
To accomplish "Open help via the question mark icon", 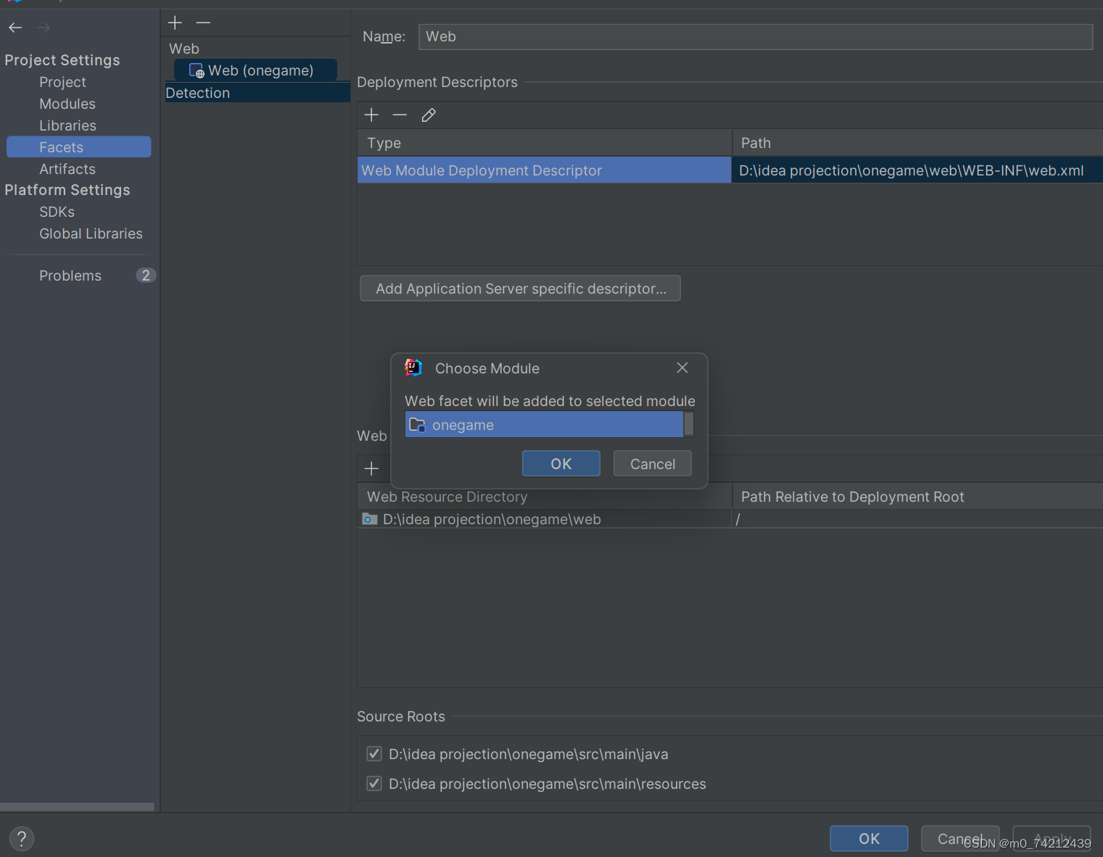I will tap(21, 838).
